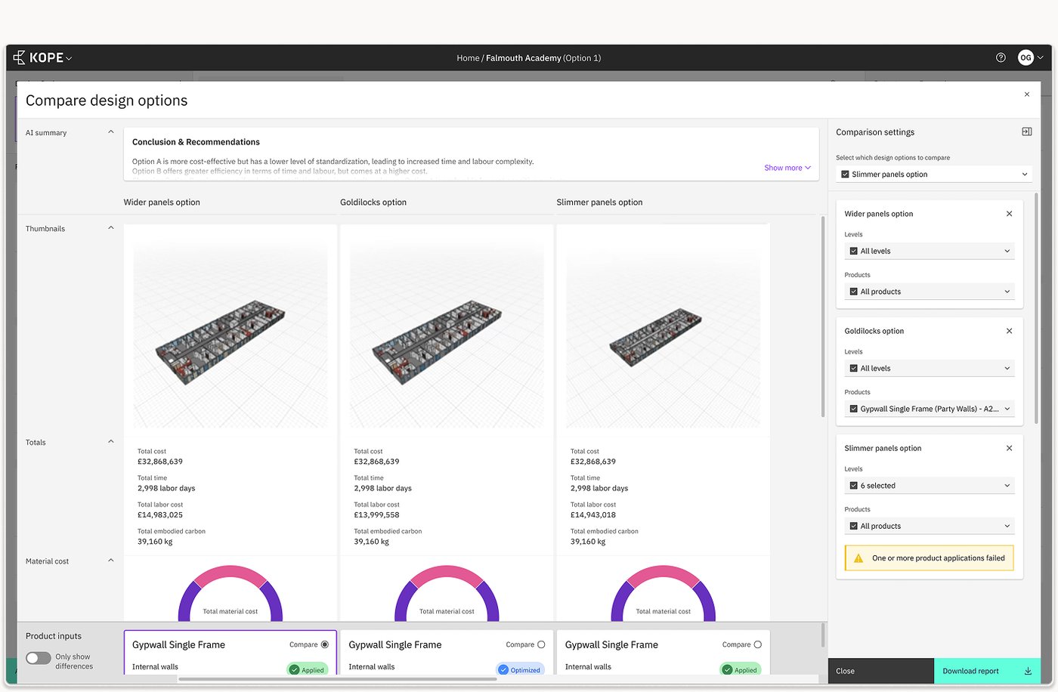Open Products dropdown arrow for Slimmer panels option
Image resolution: width=1058 pixels, height=692 pixels.
coord(1007,526)
